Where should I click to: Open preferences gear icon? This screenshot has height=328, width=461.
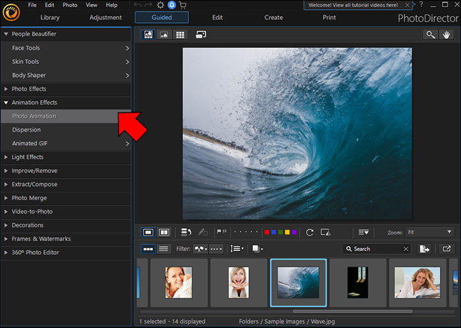click(x=160, y=5)
